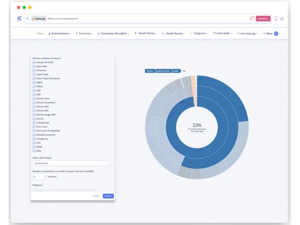Open the Select file format dropdown
The width and height of the screenshot is (300, 225).
pyautogui.click(x=71, y=163)
